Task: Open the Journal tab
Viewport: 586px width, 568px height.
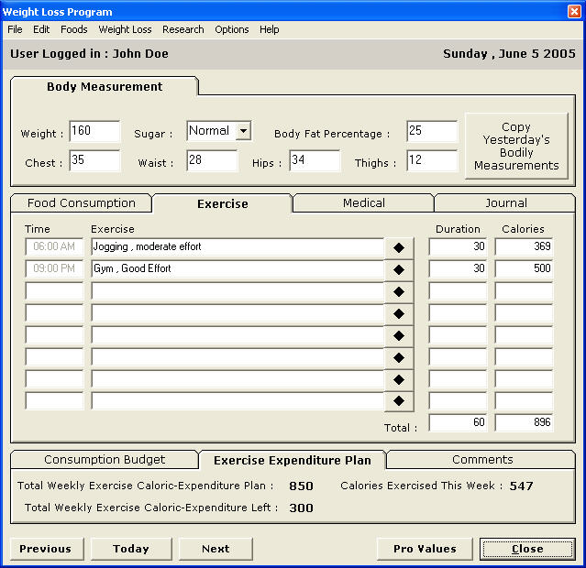Action: pyautogui.click(x=506, y=203)
